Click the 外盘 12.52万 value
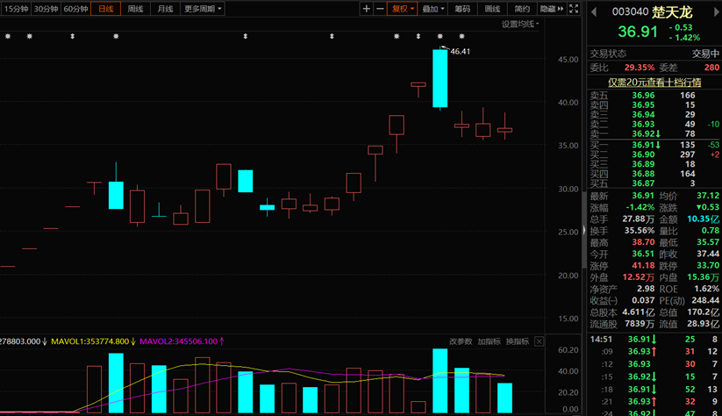 (x=638, y=277)
